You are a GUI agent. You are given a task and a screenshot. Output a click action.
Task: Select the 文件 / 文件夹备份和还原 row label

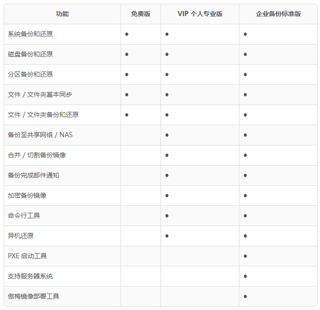tap(43, 115)
